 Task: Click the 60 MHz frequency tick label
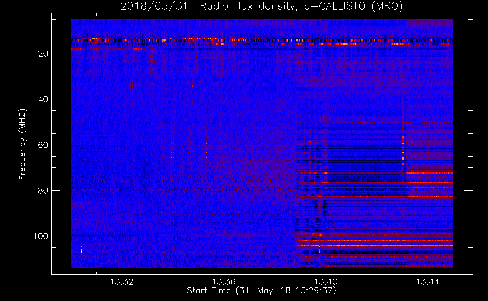[43, 145]
